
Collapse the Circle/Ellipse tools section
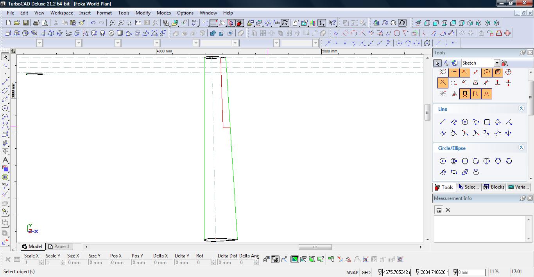[x=521, y=147]
